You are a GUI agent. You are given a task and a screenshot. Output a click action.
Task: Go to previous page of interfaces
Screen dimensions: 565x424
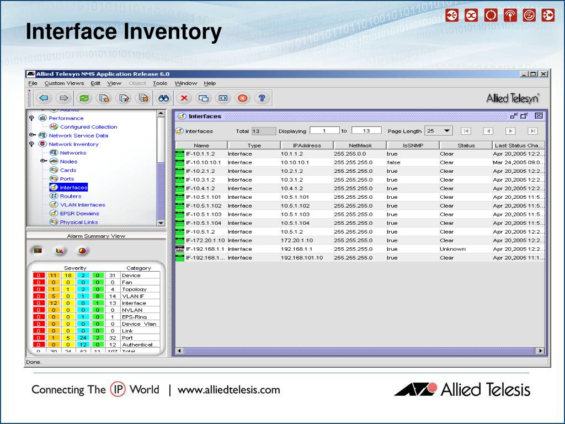pos(488,131)
